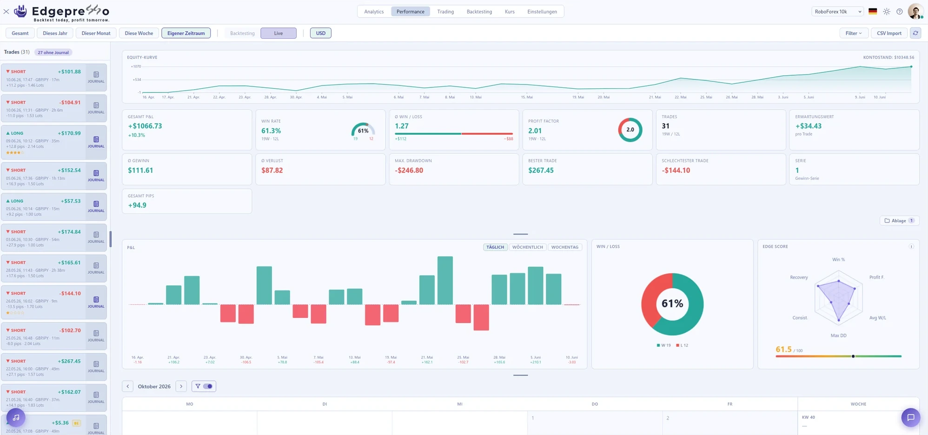928x435 pixels.
Task: Select the WÖCHENTLICH P&L view
Action: 528,247
